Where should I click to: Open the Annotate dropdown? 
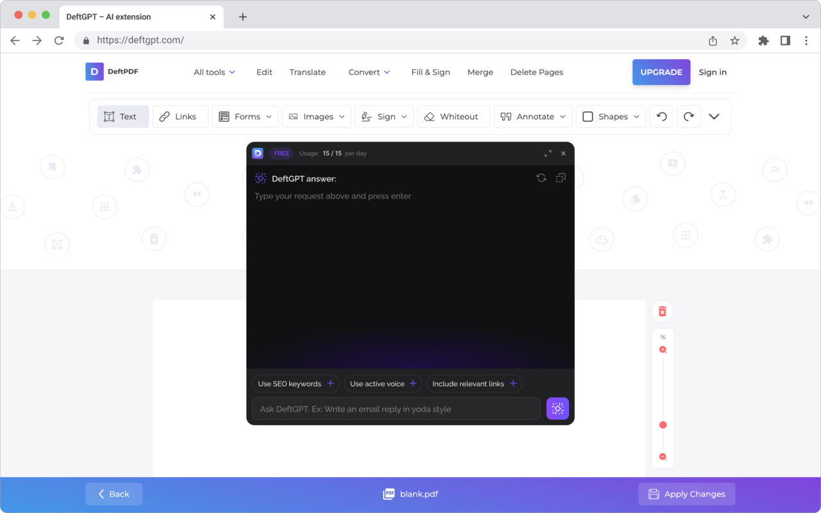point(533,117)
